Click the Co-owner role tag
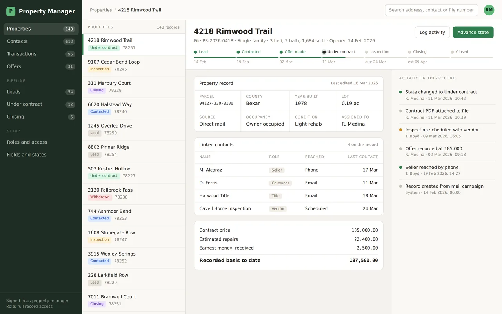Image resolution: width=502 pixels, height=314 pixels. 280,183
